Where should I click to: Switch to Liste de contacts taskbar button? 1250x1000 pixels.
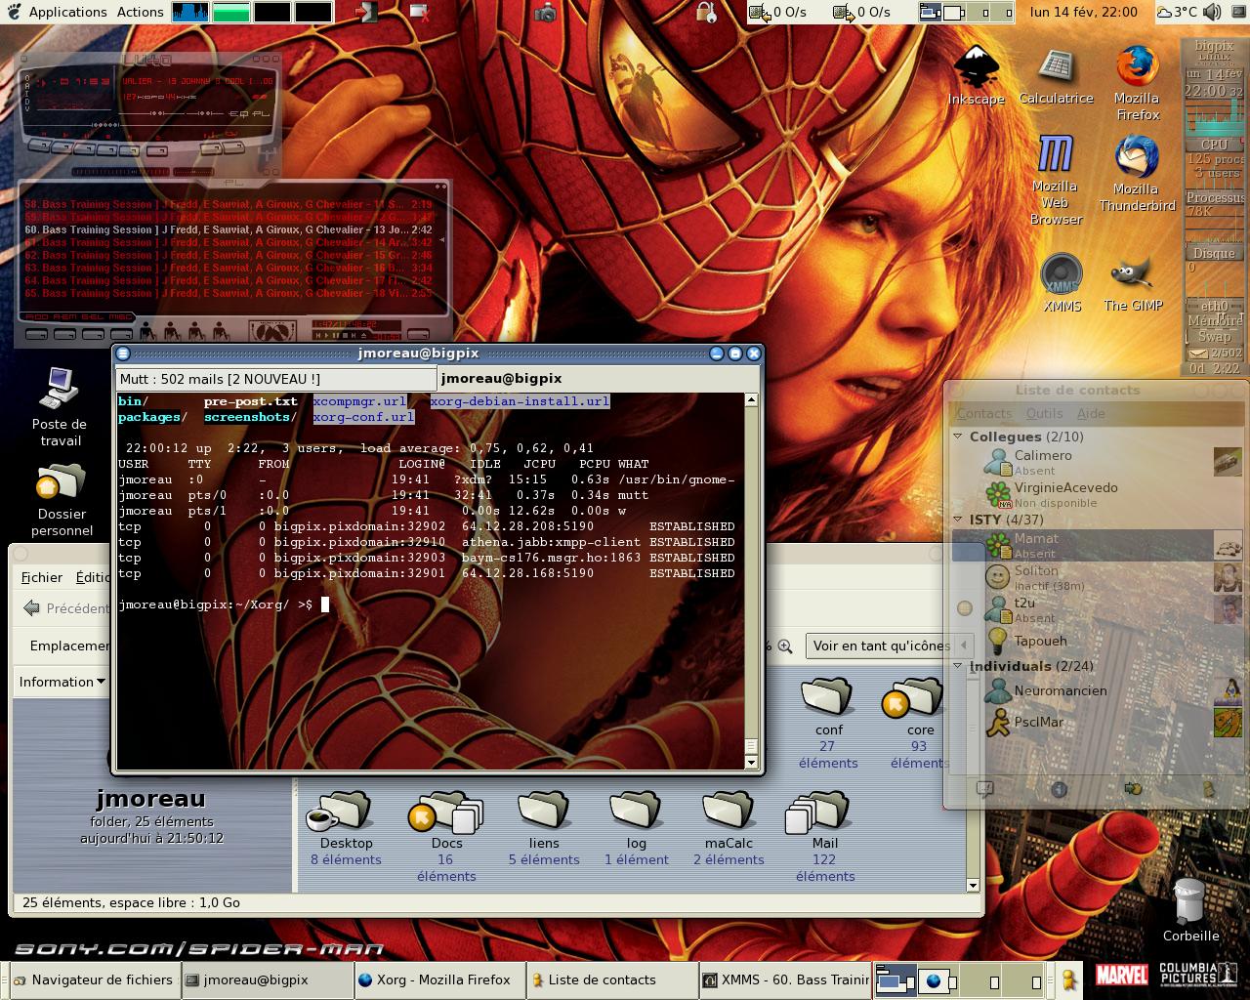[x=611, y=979]
